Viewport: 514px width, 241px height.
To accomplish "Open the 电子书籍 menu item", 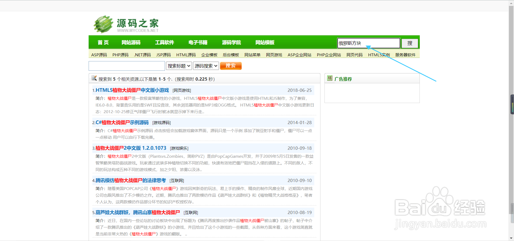I will coord(198,42).
